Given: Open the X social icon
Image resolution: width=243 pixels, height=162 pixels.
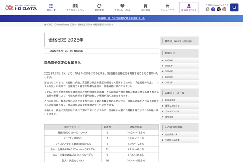Looking at the screenshot, I should click(x=219, y=9).
